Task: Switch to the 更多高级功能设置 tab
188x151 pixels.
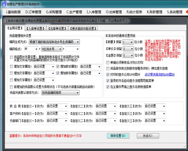Action: pyautogui.click(x=83, y=29)
